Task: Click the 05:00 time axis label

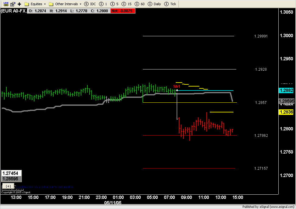Action: pyautogui.click(x=152, y=197)
